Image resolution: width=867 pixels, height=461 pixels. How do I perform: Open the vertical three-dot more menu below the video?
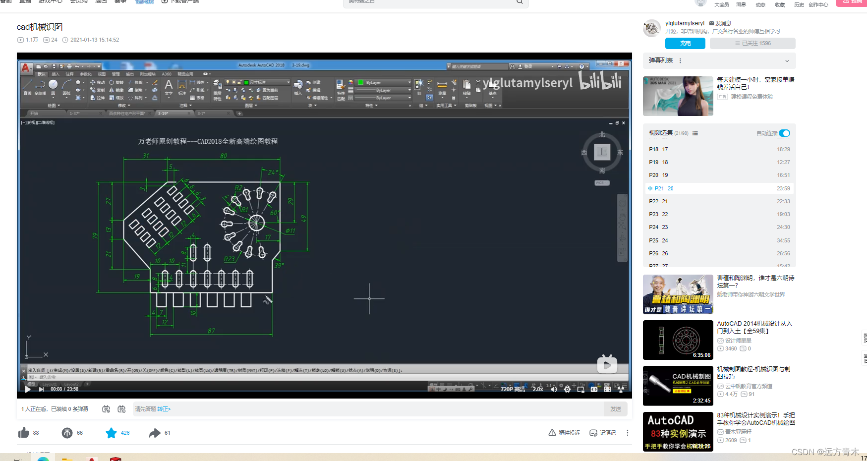[x=628, y=433]
